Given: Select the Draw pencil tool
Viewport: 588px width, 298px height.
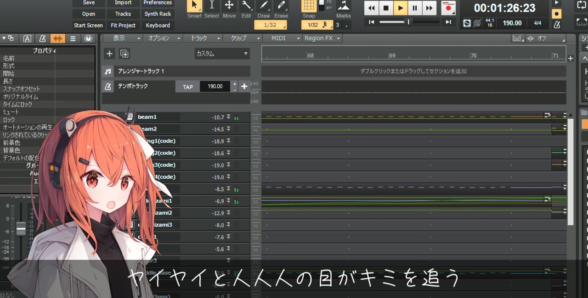Looking at the screenshot, I should coord(264,6).
